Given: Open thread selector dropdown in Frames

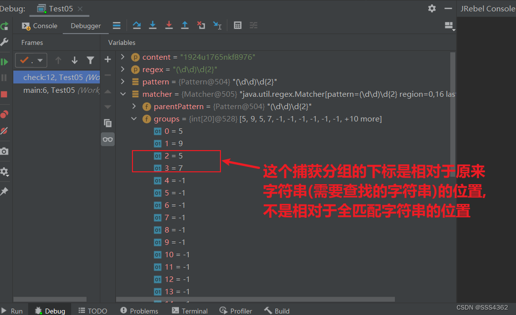Looking at the screenshot, I should tap(31, 60).
